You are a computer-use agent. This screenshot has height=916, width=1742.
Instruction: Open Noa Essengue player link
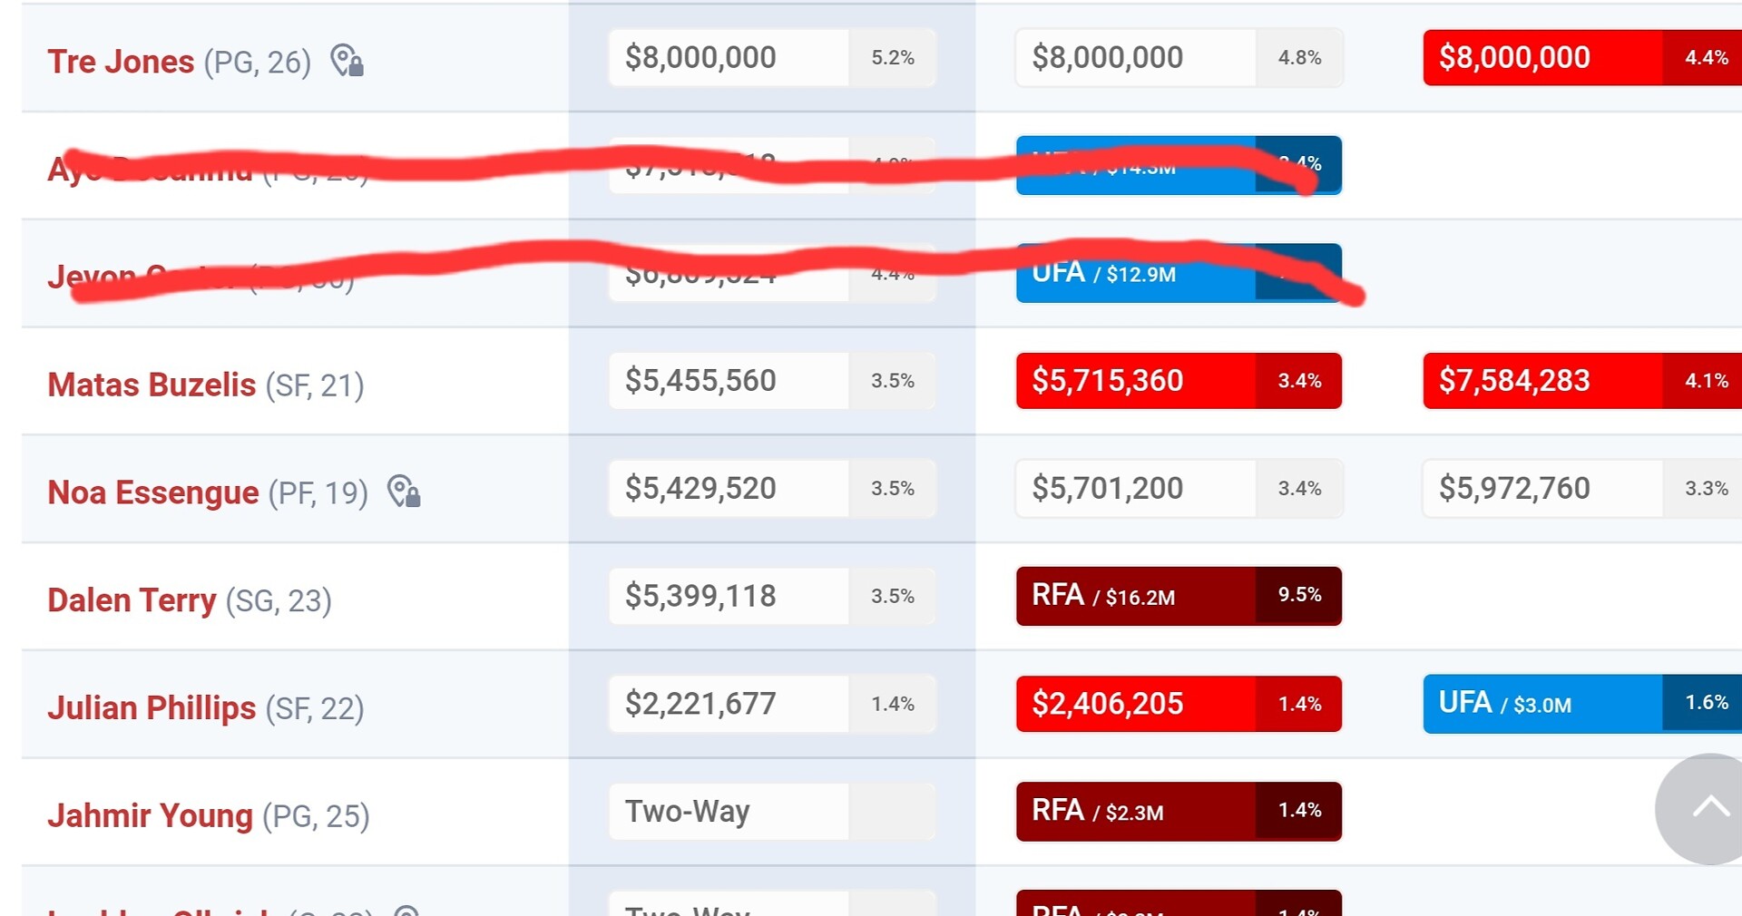pyautogui.click(x=153, y=492)
